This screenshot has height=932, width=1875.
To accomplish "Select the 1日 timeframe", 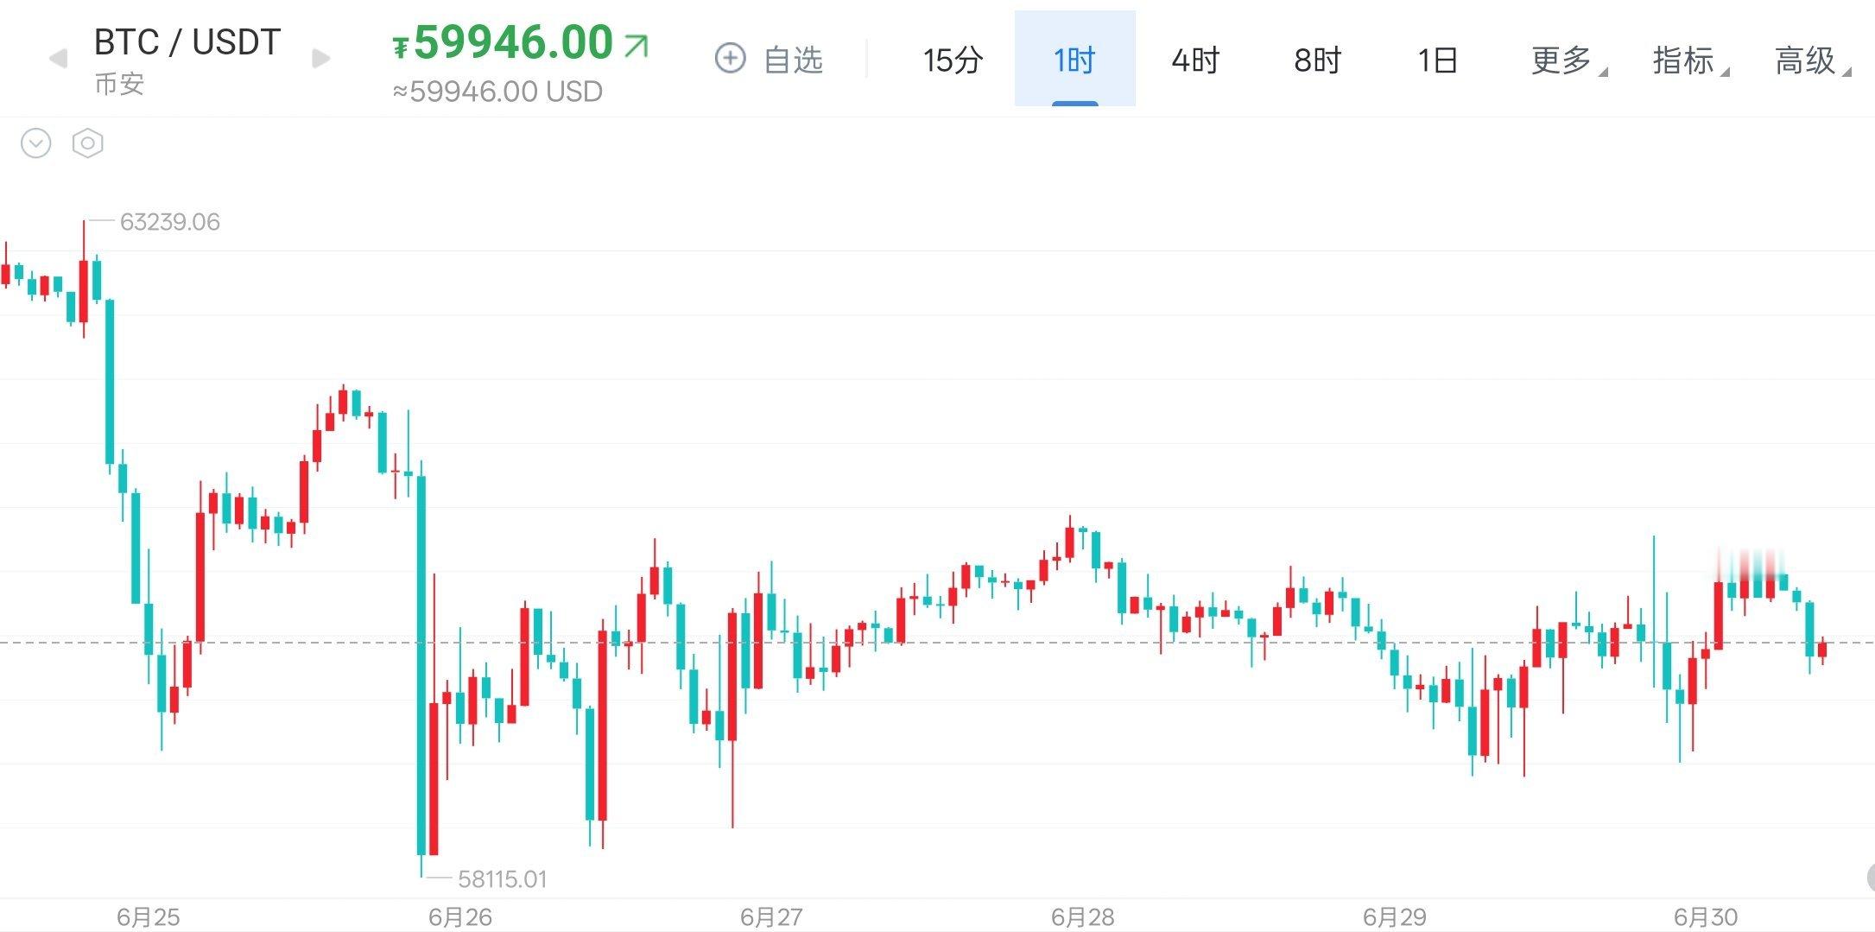I will pyautogui.click(x=1437, y=60).
